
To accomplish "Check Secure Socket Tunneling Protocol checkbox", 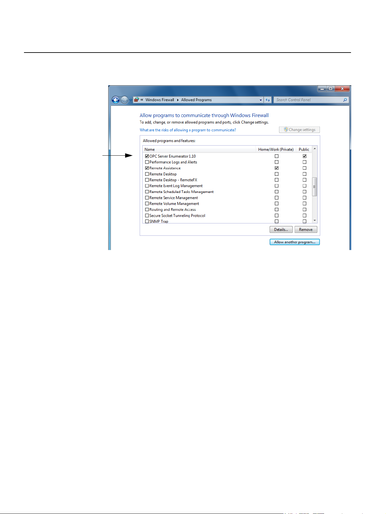I will (x=147, y=216).
